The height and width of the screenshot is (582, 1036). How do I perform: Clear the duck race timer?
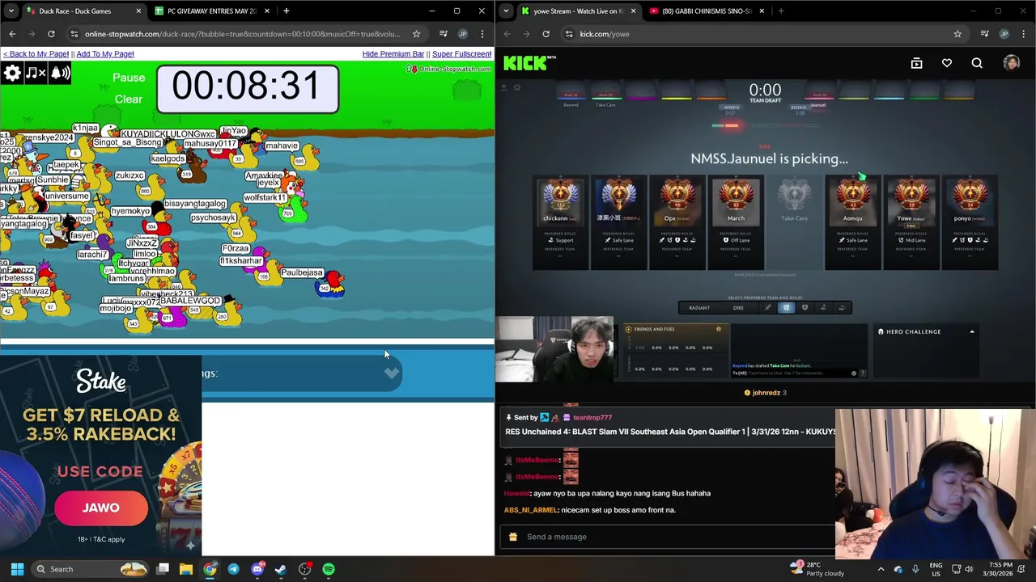pos(129,99)
